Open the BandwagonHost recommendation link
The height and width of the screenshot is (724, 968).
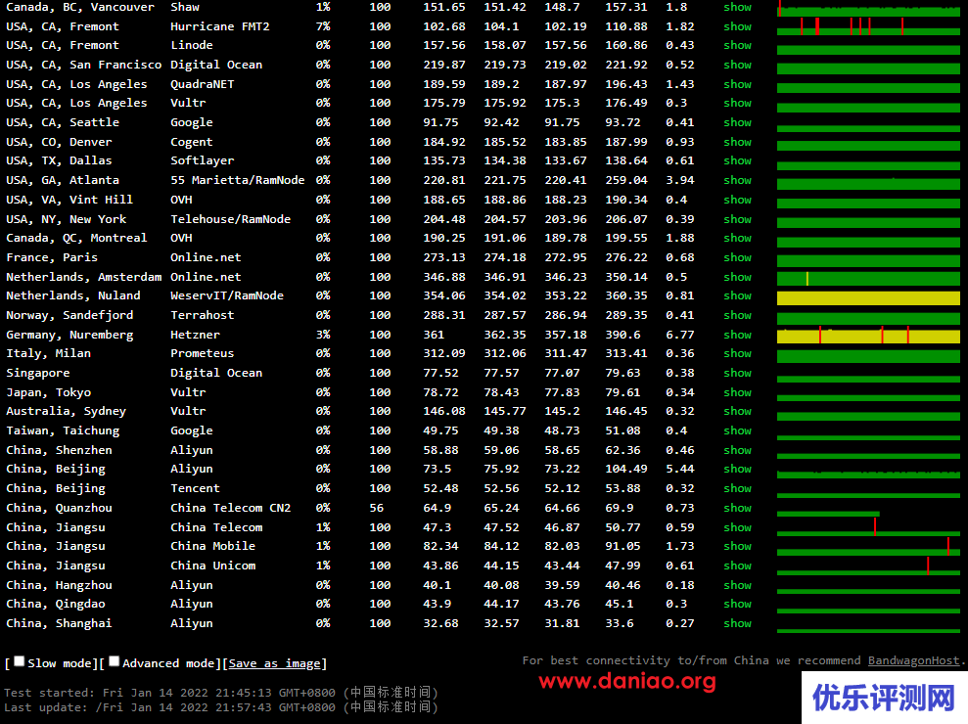913,661
